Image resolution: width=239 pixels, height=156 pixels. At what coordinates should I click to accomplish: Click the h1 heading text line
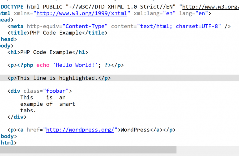click(x=48, y=52)
